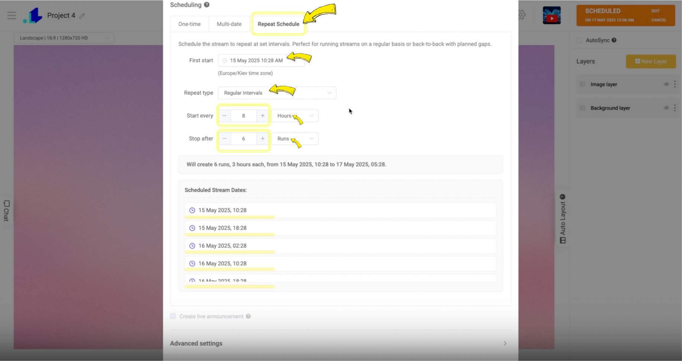
Task: Toggle visibility of Image layer
Action: coord(666,84)
